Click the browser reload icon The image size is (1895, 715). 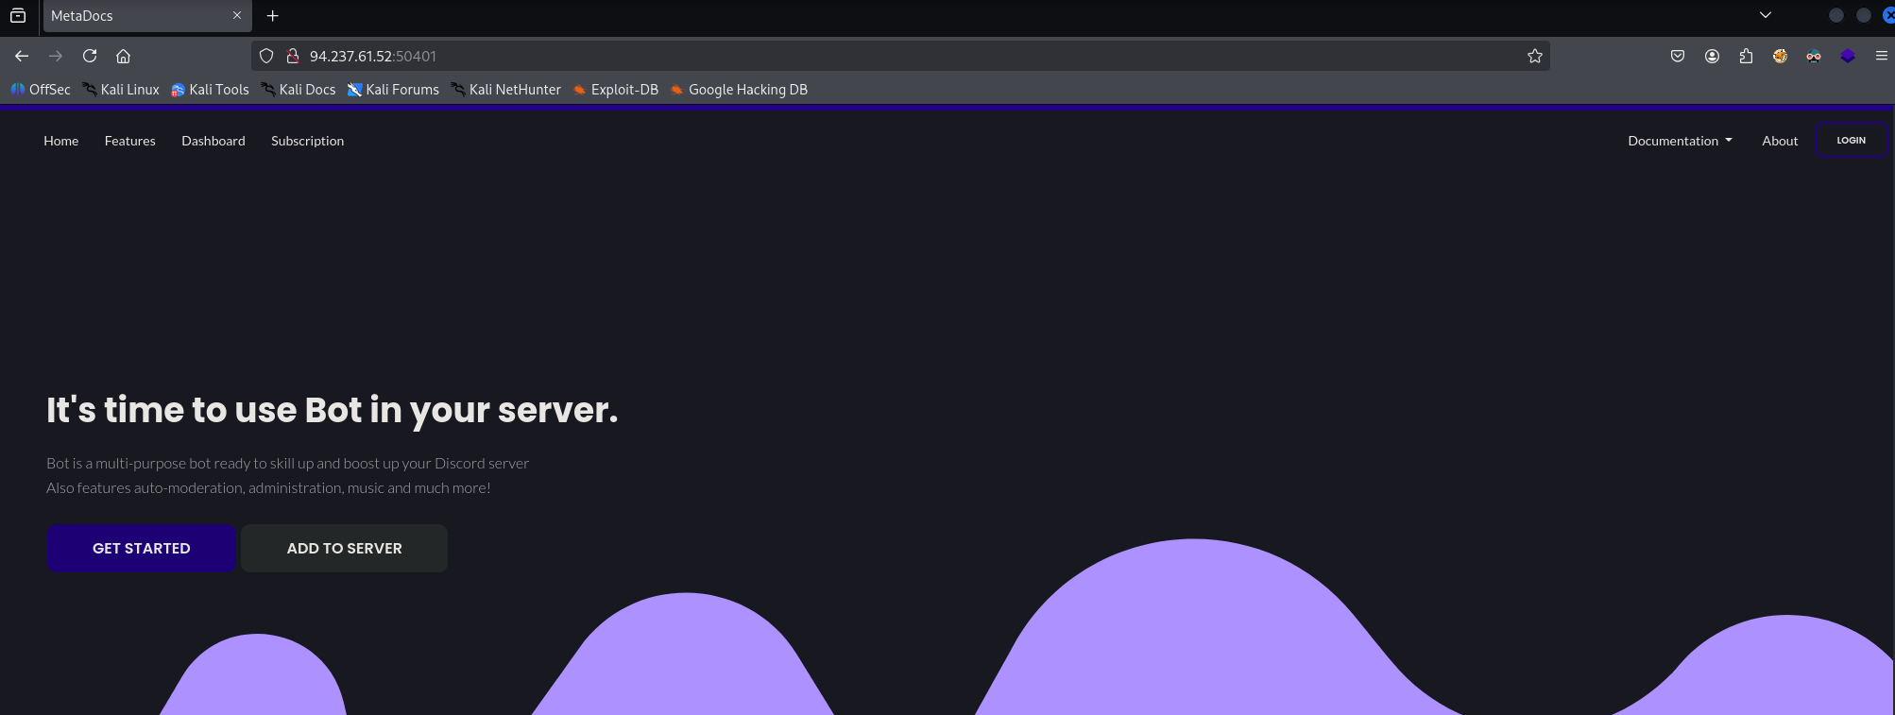(90, 56)
